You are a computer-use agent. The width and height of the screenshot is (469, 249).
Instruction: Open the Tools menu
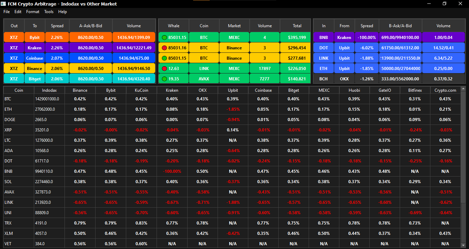[x=49, y=12]
